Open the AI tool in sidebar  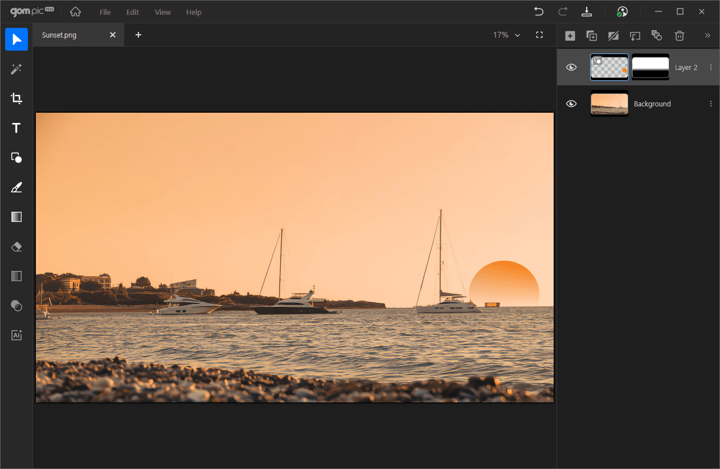click(17, 335)
